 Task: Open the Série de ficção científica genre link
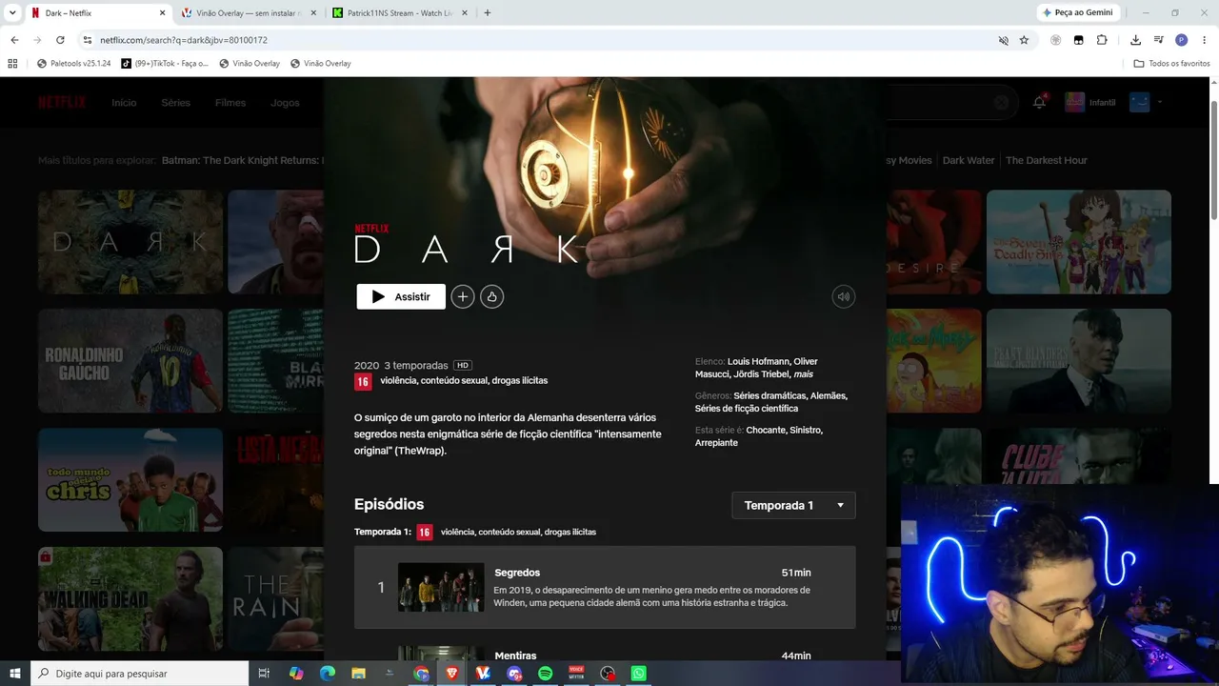[x=747, y=409]
